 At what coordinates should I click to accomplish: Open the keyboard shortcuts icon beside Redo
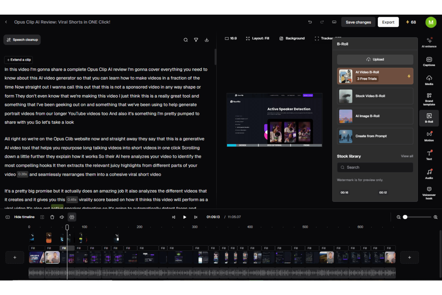(334, 22)
